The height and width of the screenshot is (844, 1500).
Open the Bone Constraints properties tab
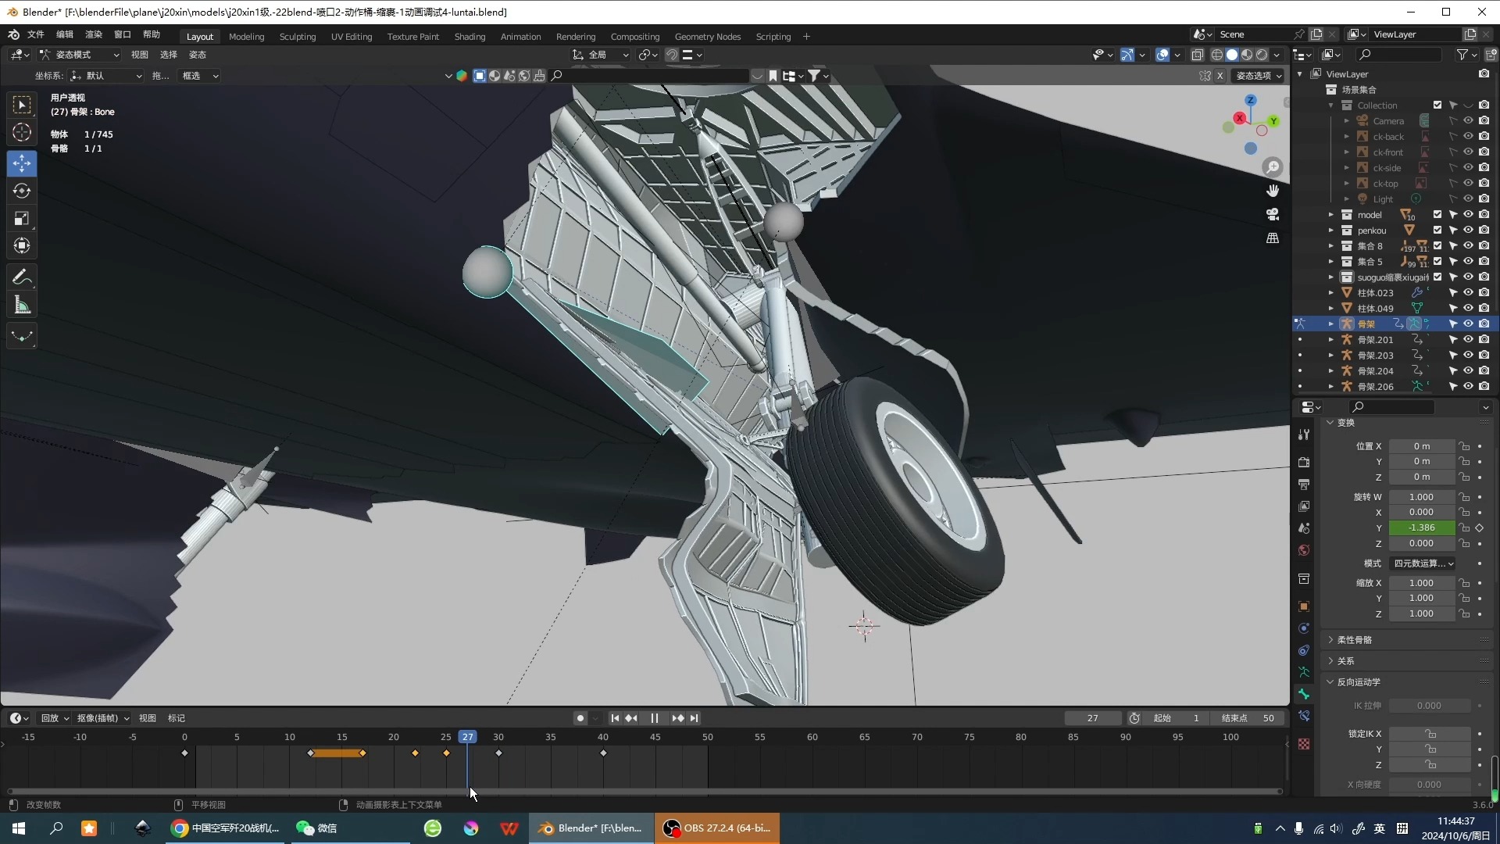click(1303, 716)
